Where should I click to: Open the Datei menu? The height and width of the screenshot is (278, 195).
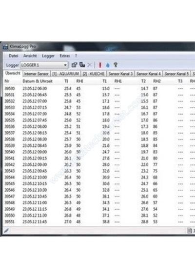tap(14, 56)
